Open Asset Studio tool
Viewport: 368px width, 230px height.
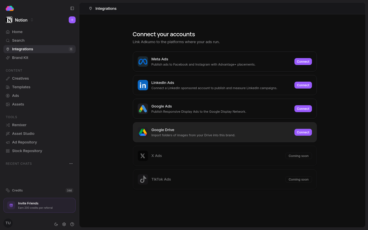pyautogui.click(x=39, y=134)
